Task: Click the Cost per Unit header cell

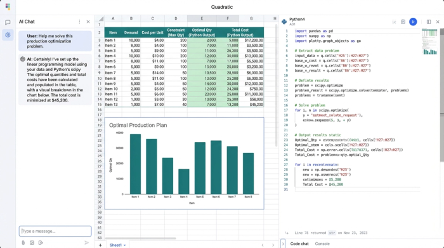Action: (x=152, y=32)
